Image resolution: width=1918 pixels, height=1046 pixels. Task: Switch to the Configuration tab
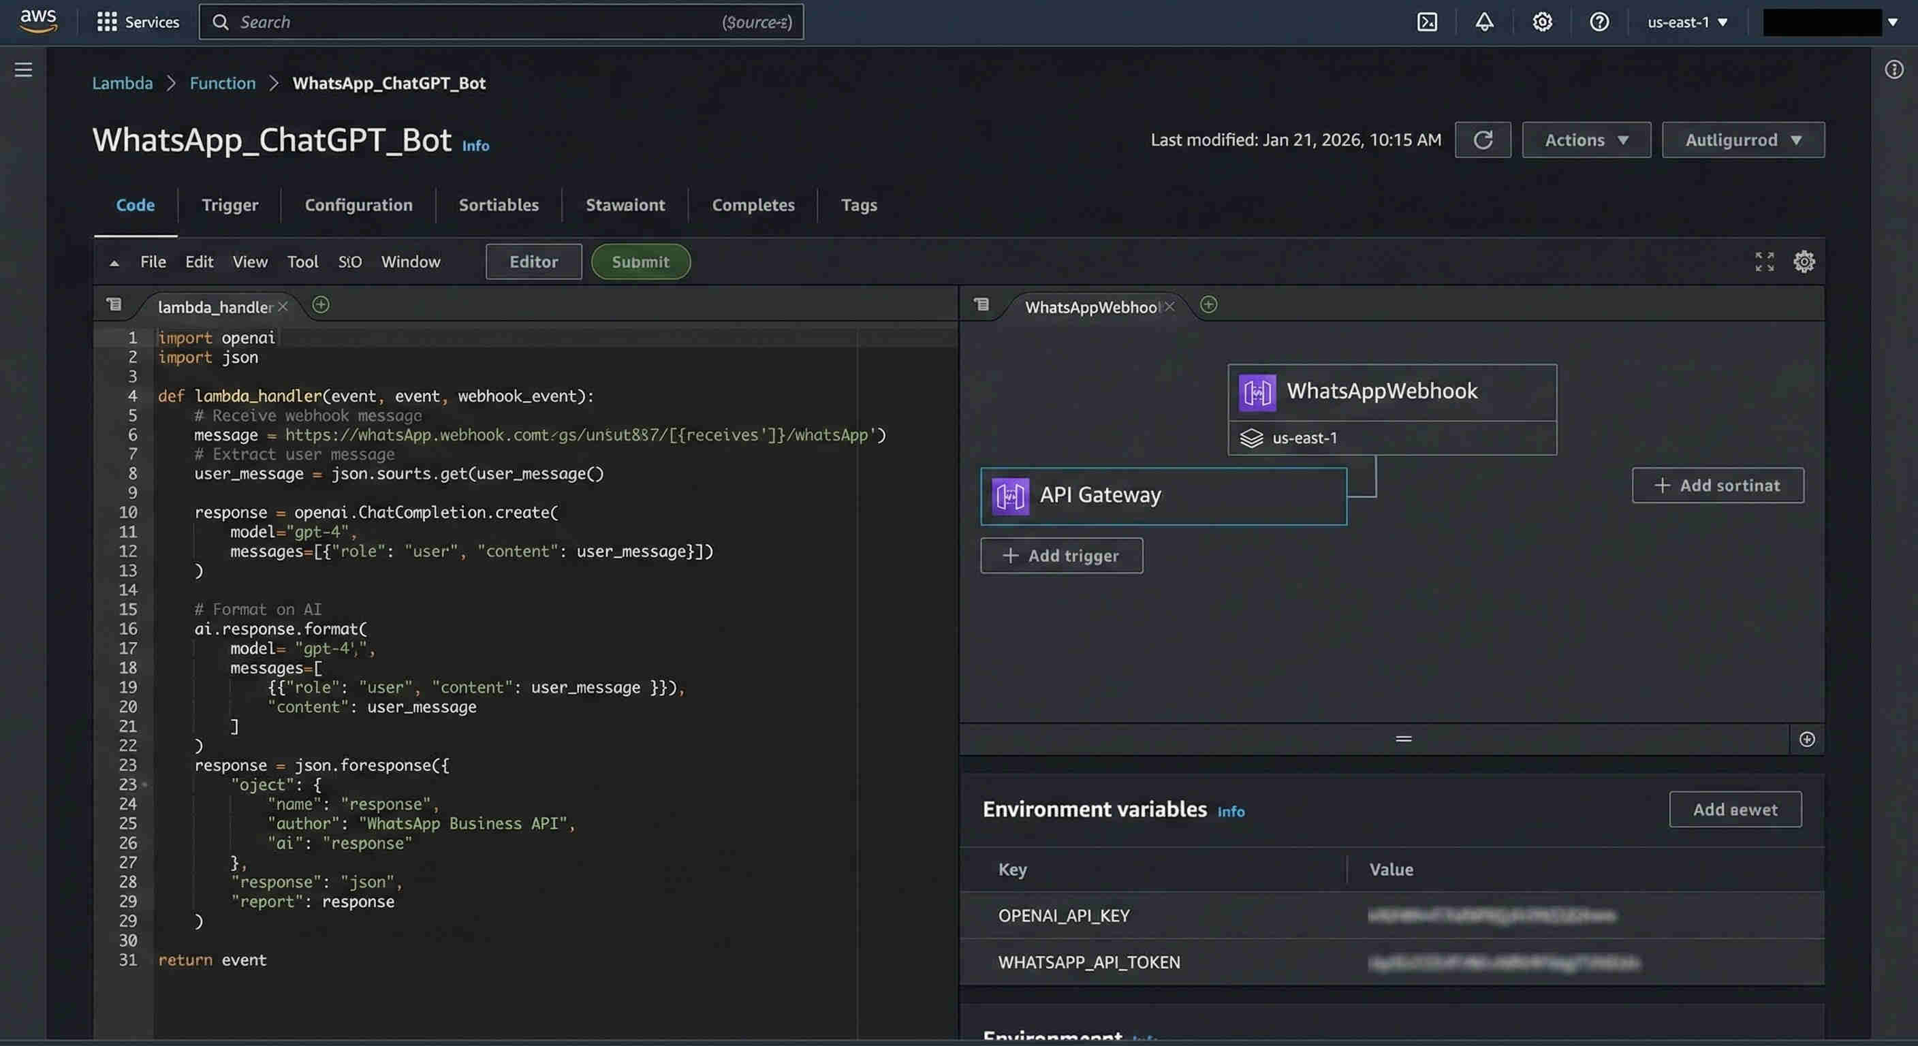coord(358,205)
